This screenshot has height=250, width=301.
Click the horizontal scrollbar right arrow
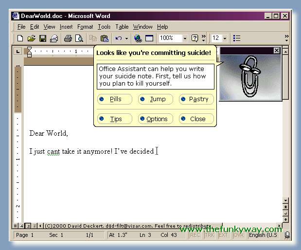(x=279, y=226)
